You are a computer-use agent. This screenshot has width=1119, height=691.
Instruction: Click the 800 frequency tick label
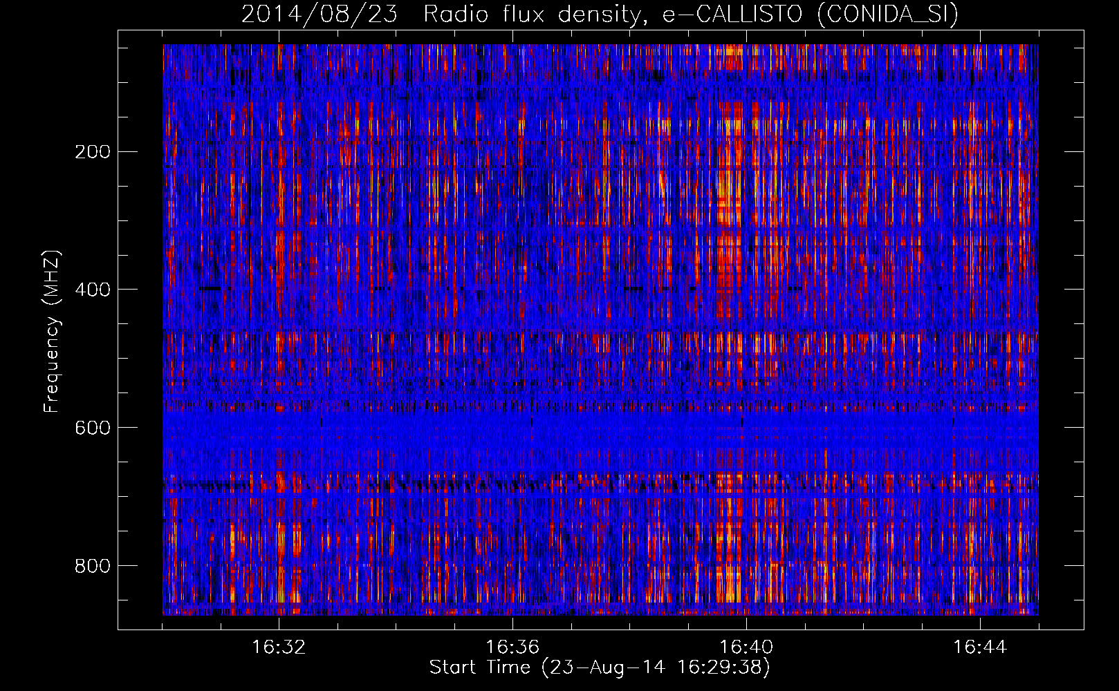click(x=93, y=567)
